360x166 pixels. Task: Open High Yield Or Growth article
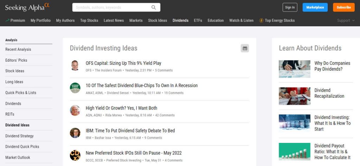[121, 108]
